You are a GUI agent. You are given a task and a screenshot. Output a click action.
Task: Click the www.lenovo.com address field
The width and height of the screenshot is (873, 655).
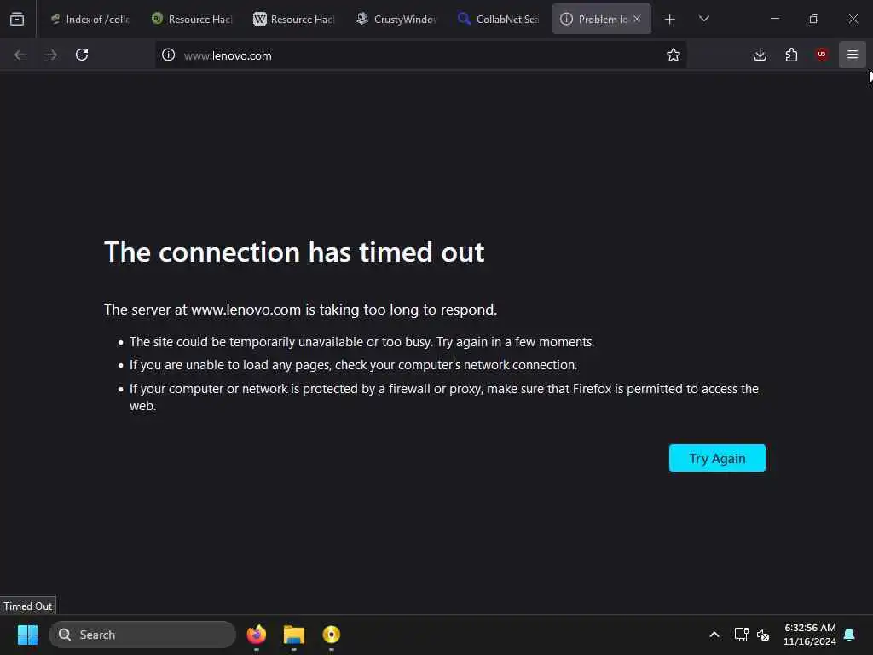pyautogui.click(x=420, y=55)
